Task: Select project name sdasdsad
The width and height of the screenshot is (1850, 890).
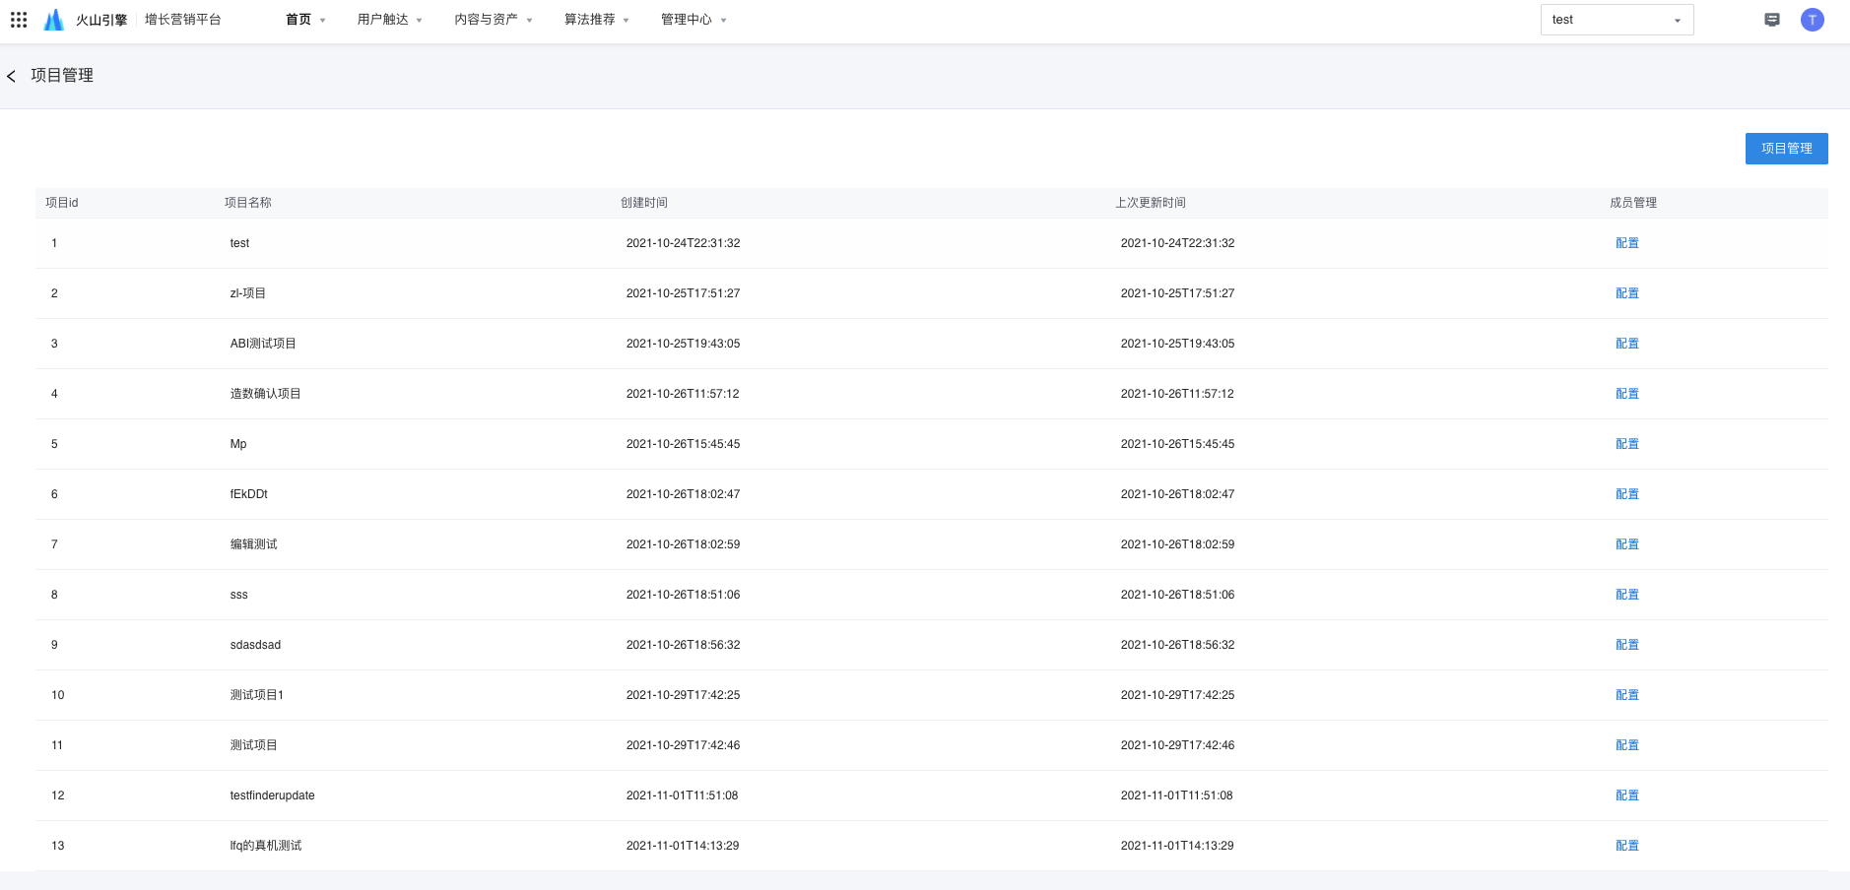Action: pyautogui.click(x=256, y=645)
